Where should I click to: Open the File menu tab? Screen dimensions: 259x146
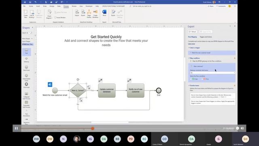[24, 6]
